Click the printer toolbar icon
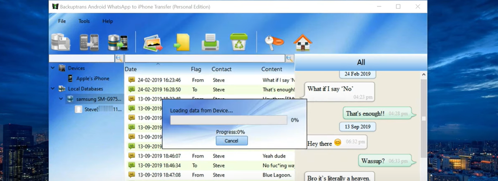Viewport: 498px width, 181px height. click(210, 42)
